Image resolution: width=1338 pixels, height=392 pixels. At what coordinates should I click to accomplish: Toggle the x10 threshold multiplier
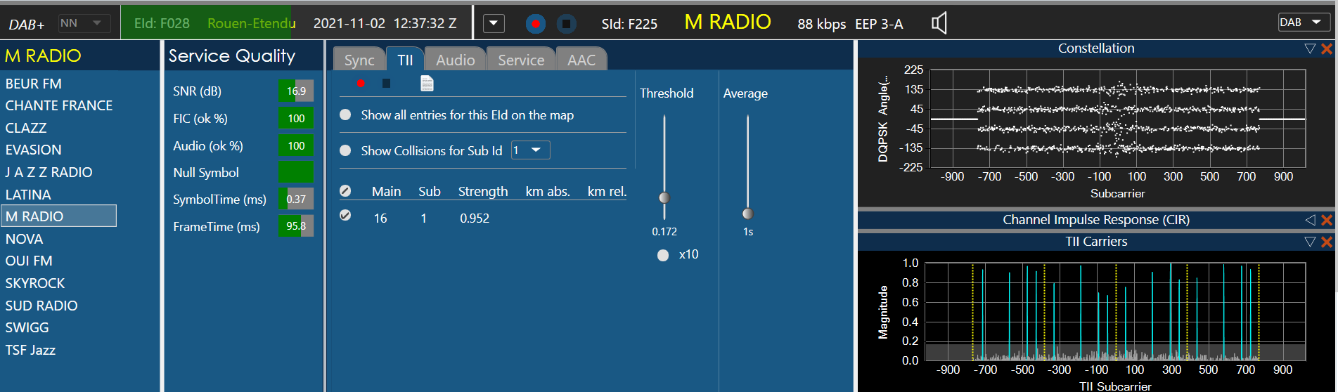tap(663, 255)
